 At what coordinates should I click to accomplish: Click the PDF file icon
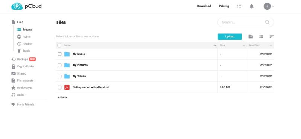pyautogui.click(x=67, y=87)
